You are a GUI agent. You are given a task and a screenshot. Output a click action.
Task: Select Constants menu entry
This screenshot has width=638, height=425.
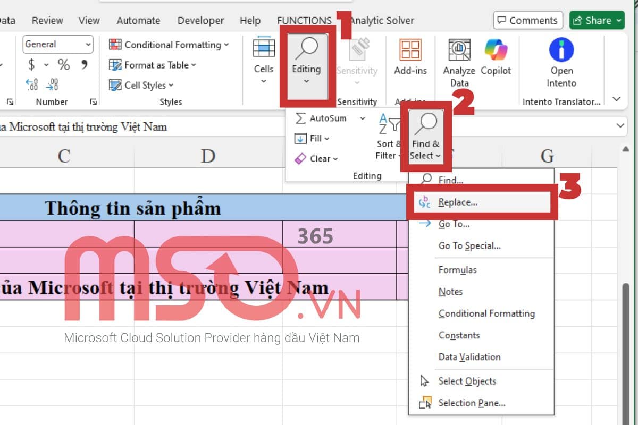click(482, 335)
